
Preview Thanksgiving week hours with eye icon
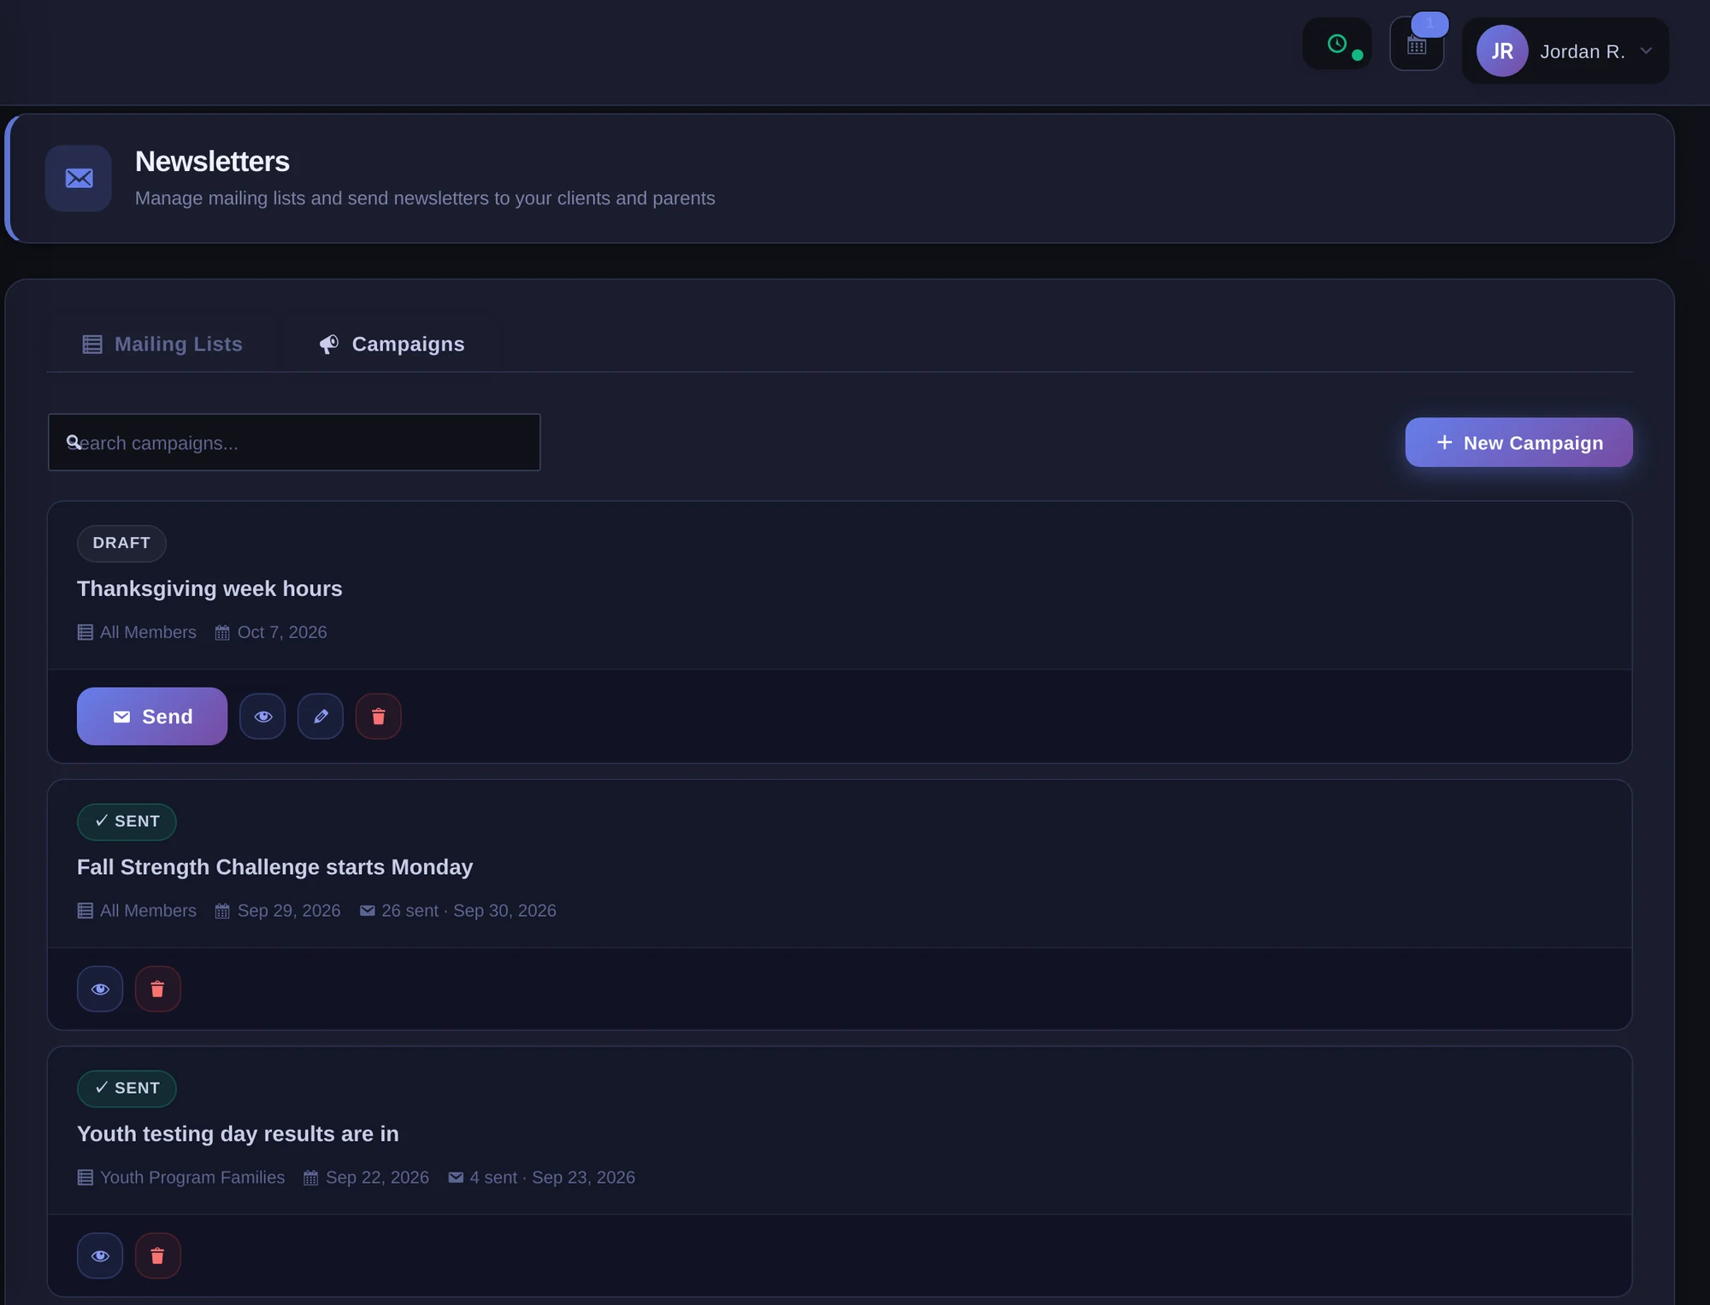(262, 717)
